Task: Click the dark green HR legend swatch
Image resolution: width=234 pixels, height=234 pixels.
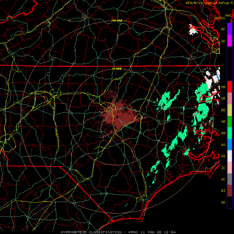Action: tap(230, 121)
